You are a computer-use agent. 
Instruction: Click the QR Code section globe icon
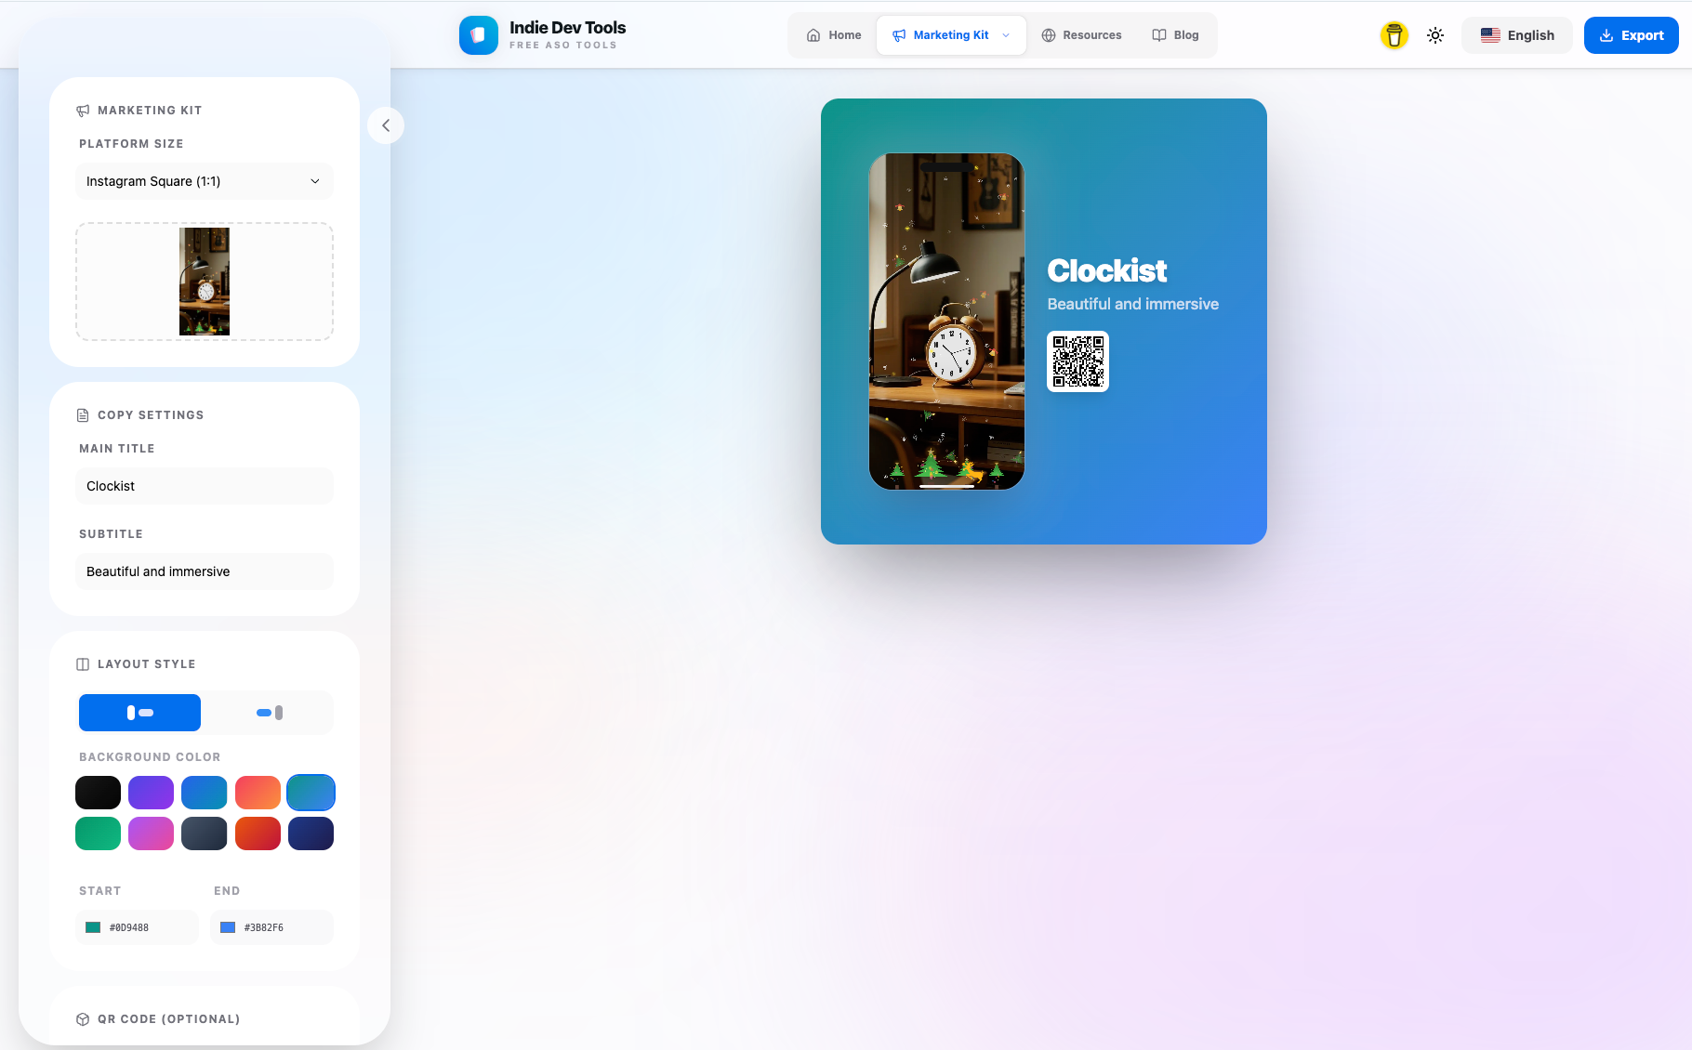tap(83, 1018)
